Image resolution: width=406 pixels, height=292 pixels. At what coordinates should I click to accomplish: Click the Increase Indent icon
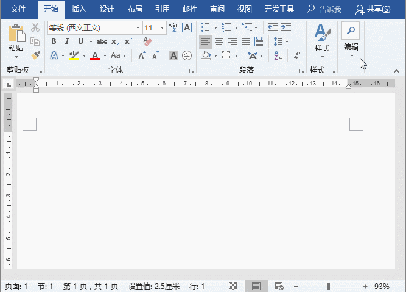(286, 27)
